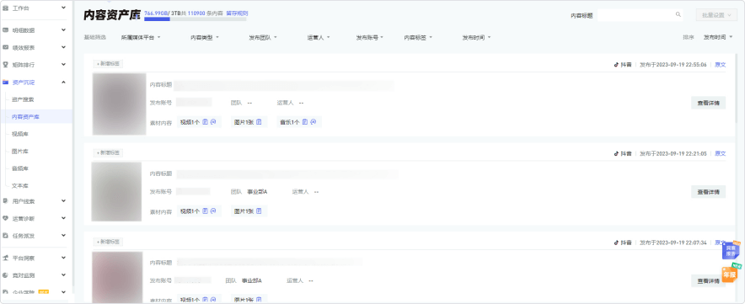
Task: Click 查看详情 in the 22:21:05 card
Action: click(x=708, y=192)
